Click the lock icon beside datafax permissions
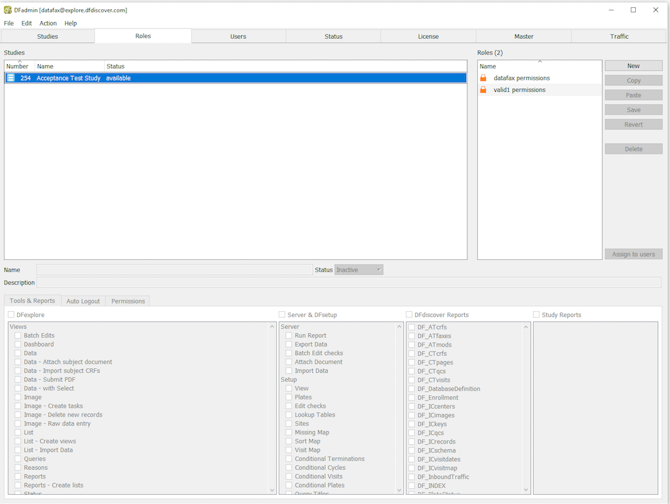 484,78
